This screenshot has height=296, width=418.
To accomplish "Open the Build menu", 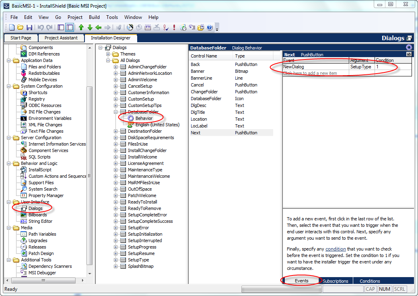I will tap(94, 17).
